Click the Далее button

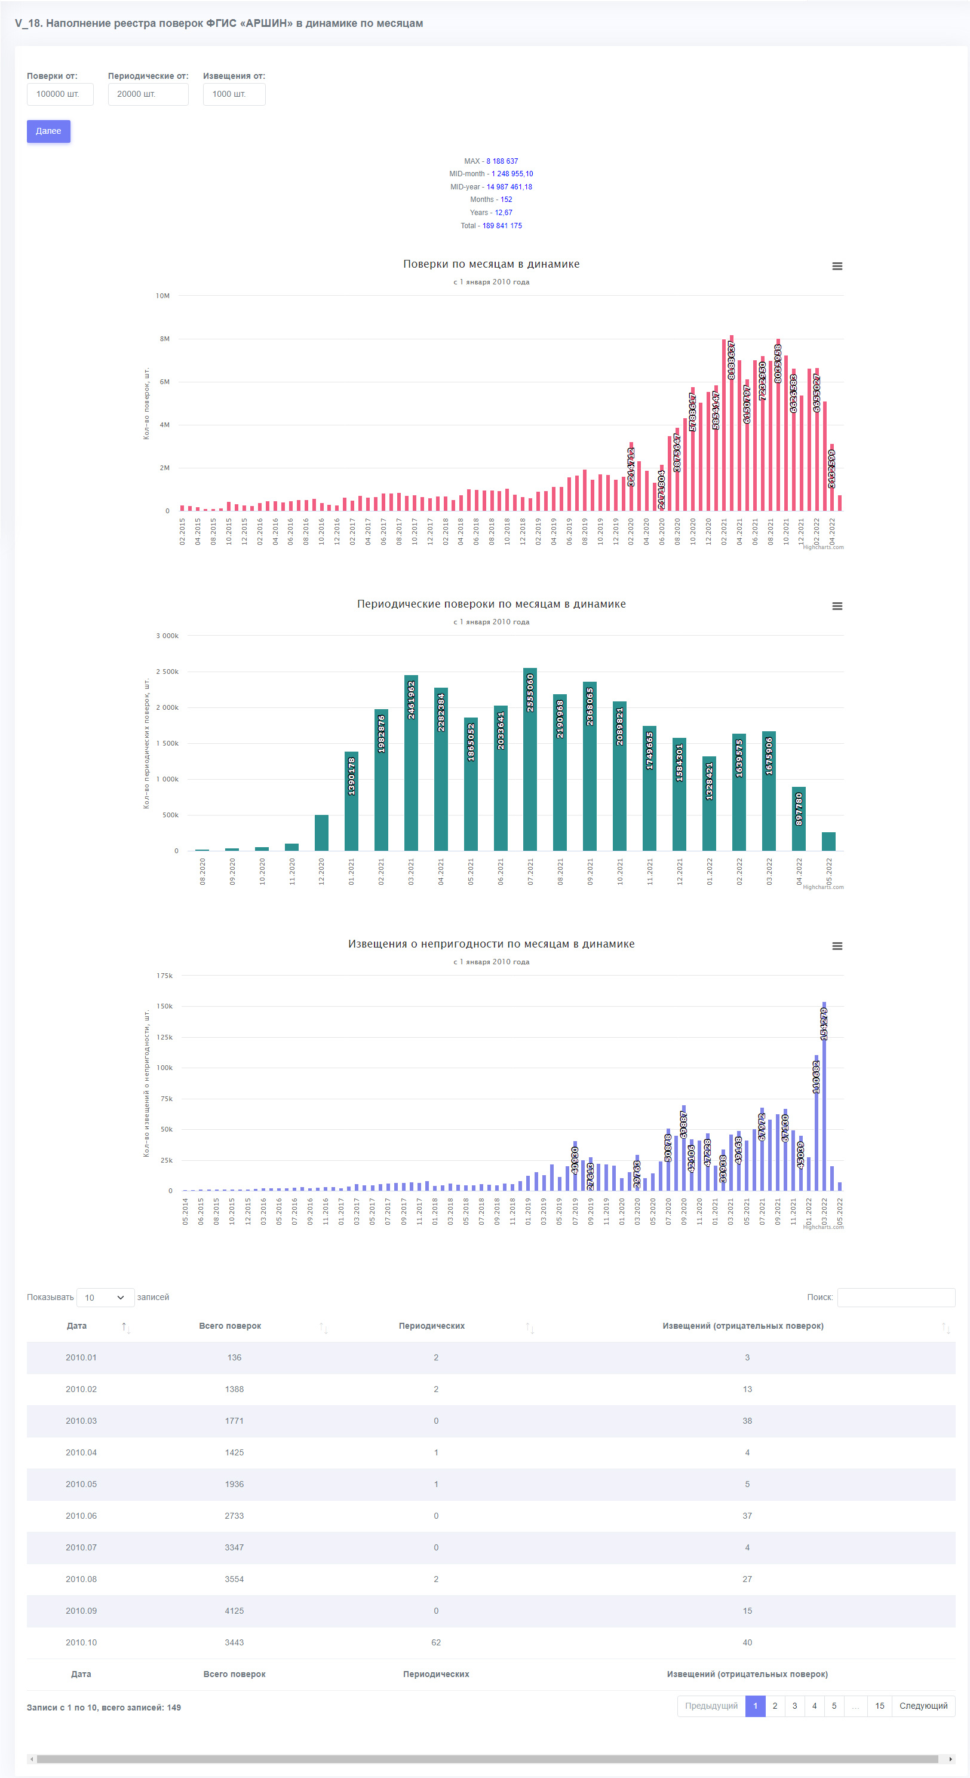(48, 131)
